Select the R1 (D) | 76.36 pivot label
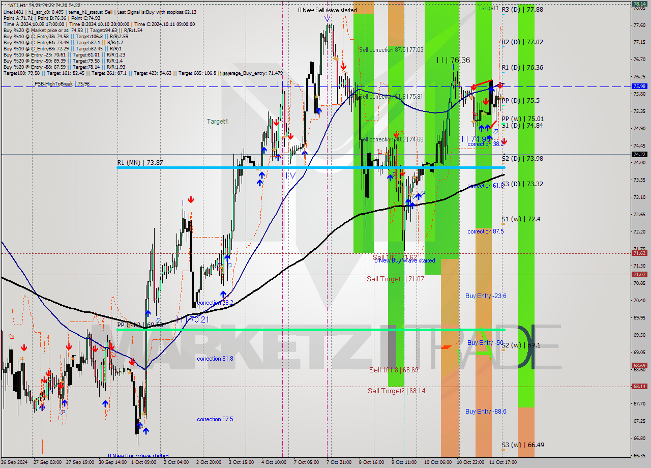Viewport: 651px width, 468px height. pos(522,67)
